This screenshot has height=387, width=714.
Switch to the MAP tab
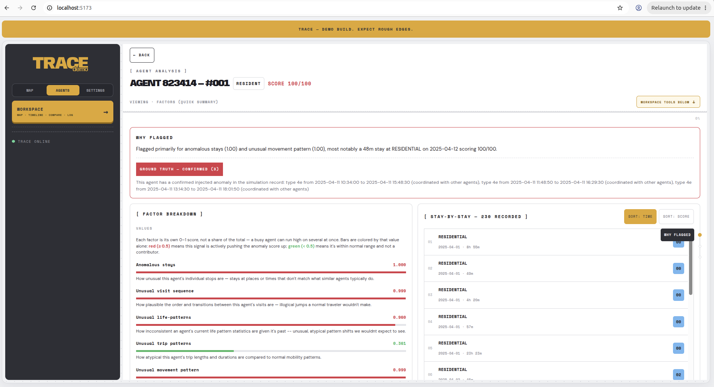tap(30, 90)
